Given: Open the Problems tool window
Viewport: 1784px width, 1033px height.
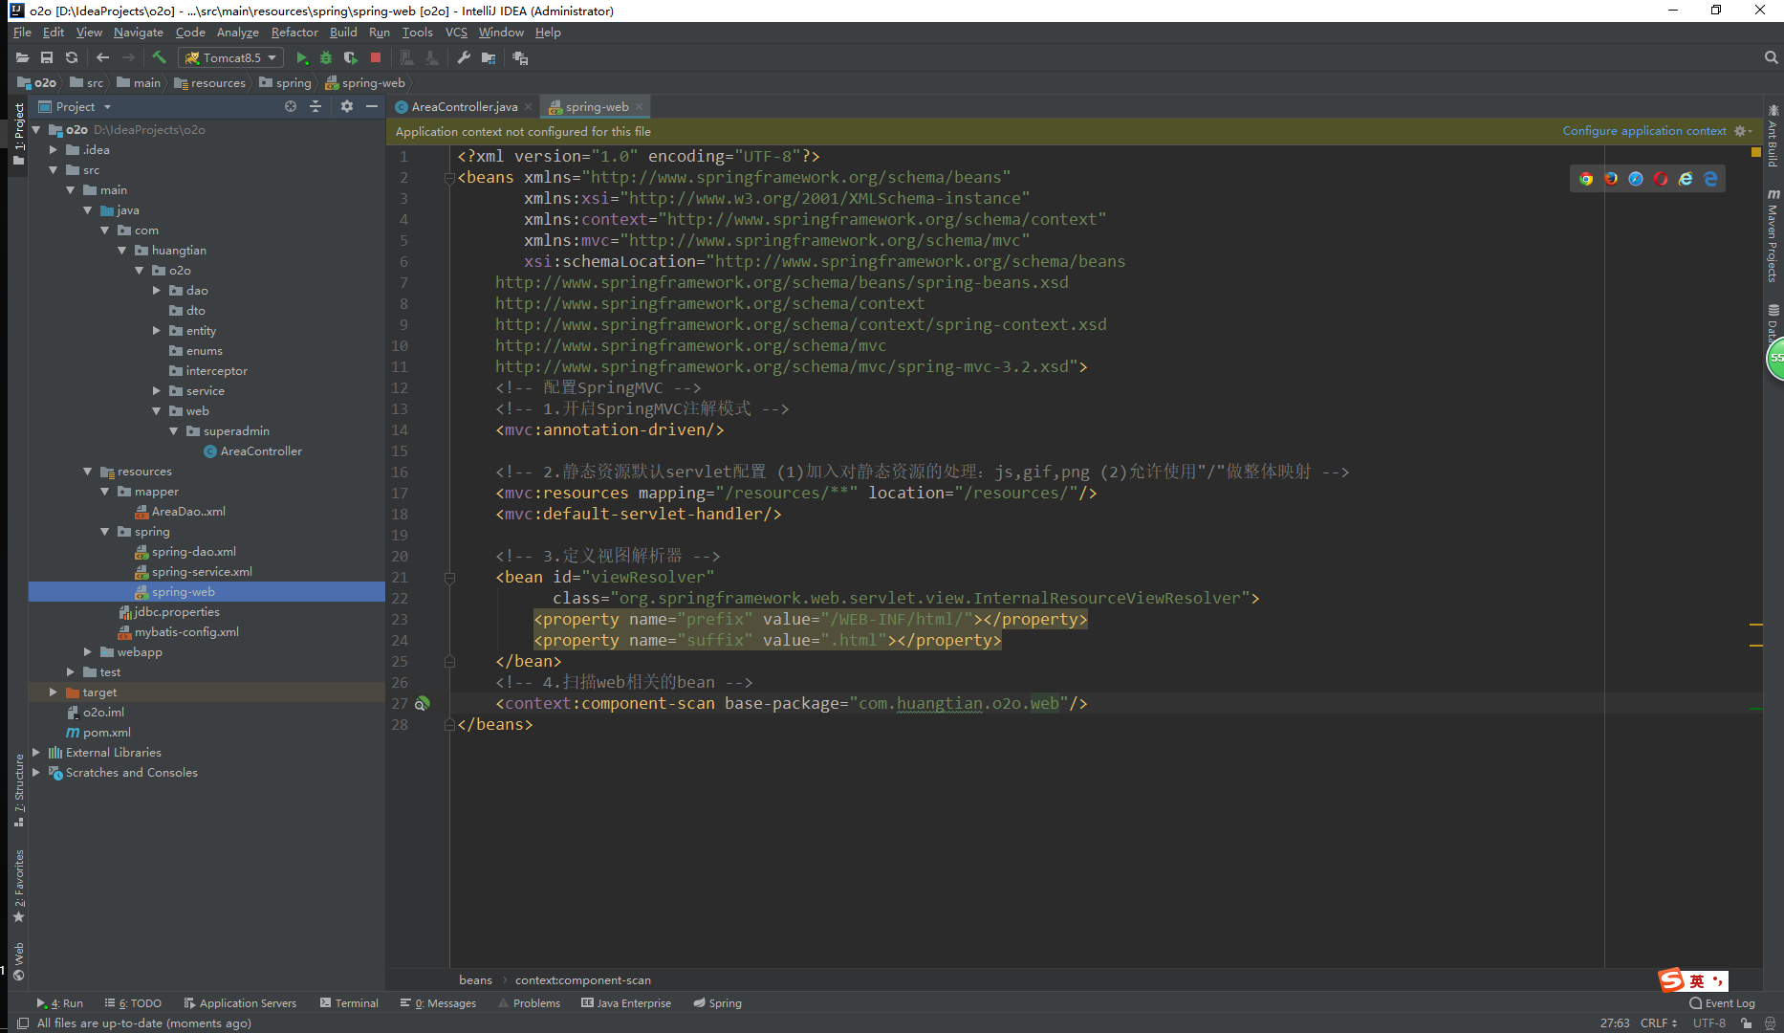Looking at the screenshot, I should [529, 1003].
